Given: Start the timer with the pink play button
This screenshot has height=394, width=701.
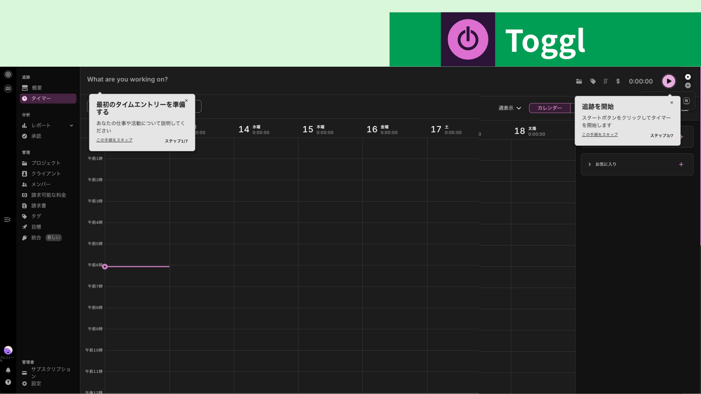Looking at the screenshot, I should point(669,81).
